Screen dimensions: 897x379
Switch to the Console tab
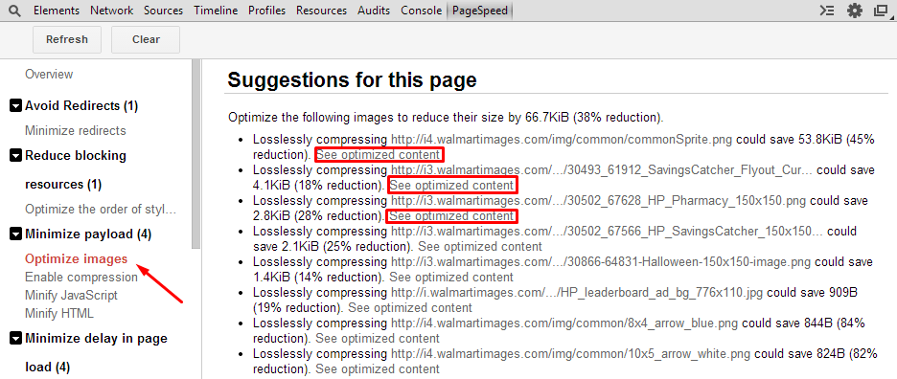coord(421,11)
